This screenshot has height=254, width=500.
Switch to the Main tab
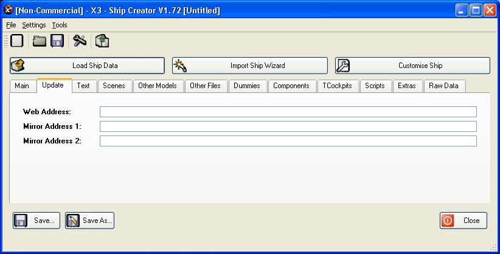pos(22,86)
